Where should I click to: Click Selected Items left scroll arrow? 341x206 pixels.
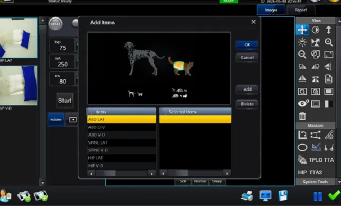click(x=163, y=173)
